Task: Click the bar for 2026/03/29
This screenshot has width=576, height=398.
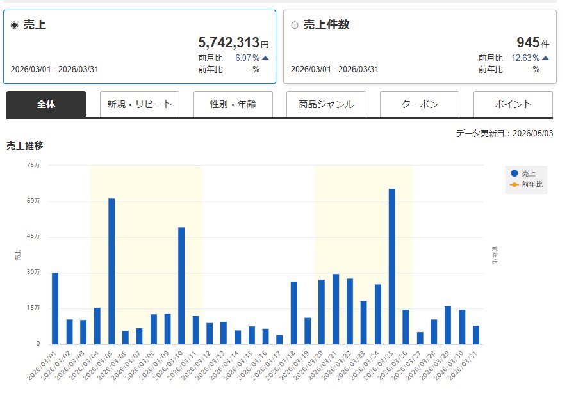Action: pyautogui.click(x=448, y=325)
